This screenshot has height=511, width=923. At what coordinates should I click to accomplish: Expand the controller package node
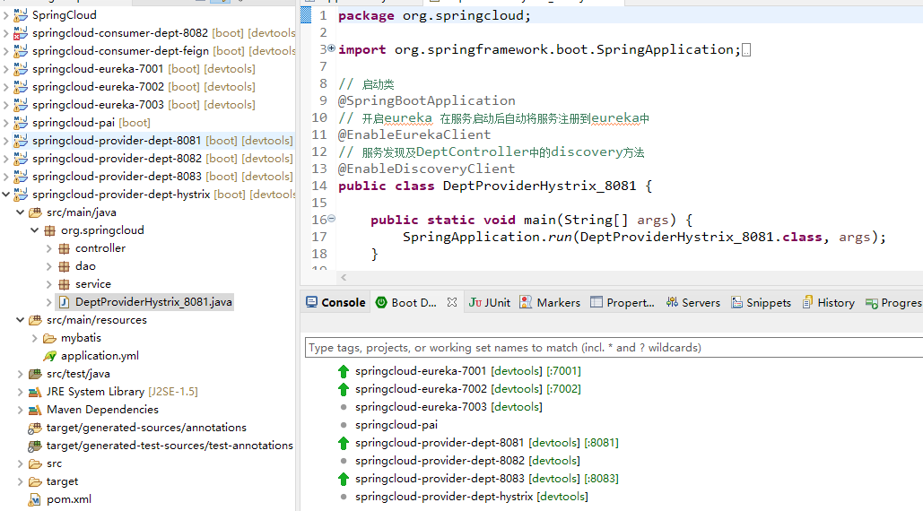click(48, 248)
